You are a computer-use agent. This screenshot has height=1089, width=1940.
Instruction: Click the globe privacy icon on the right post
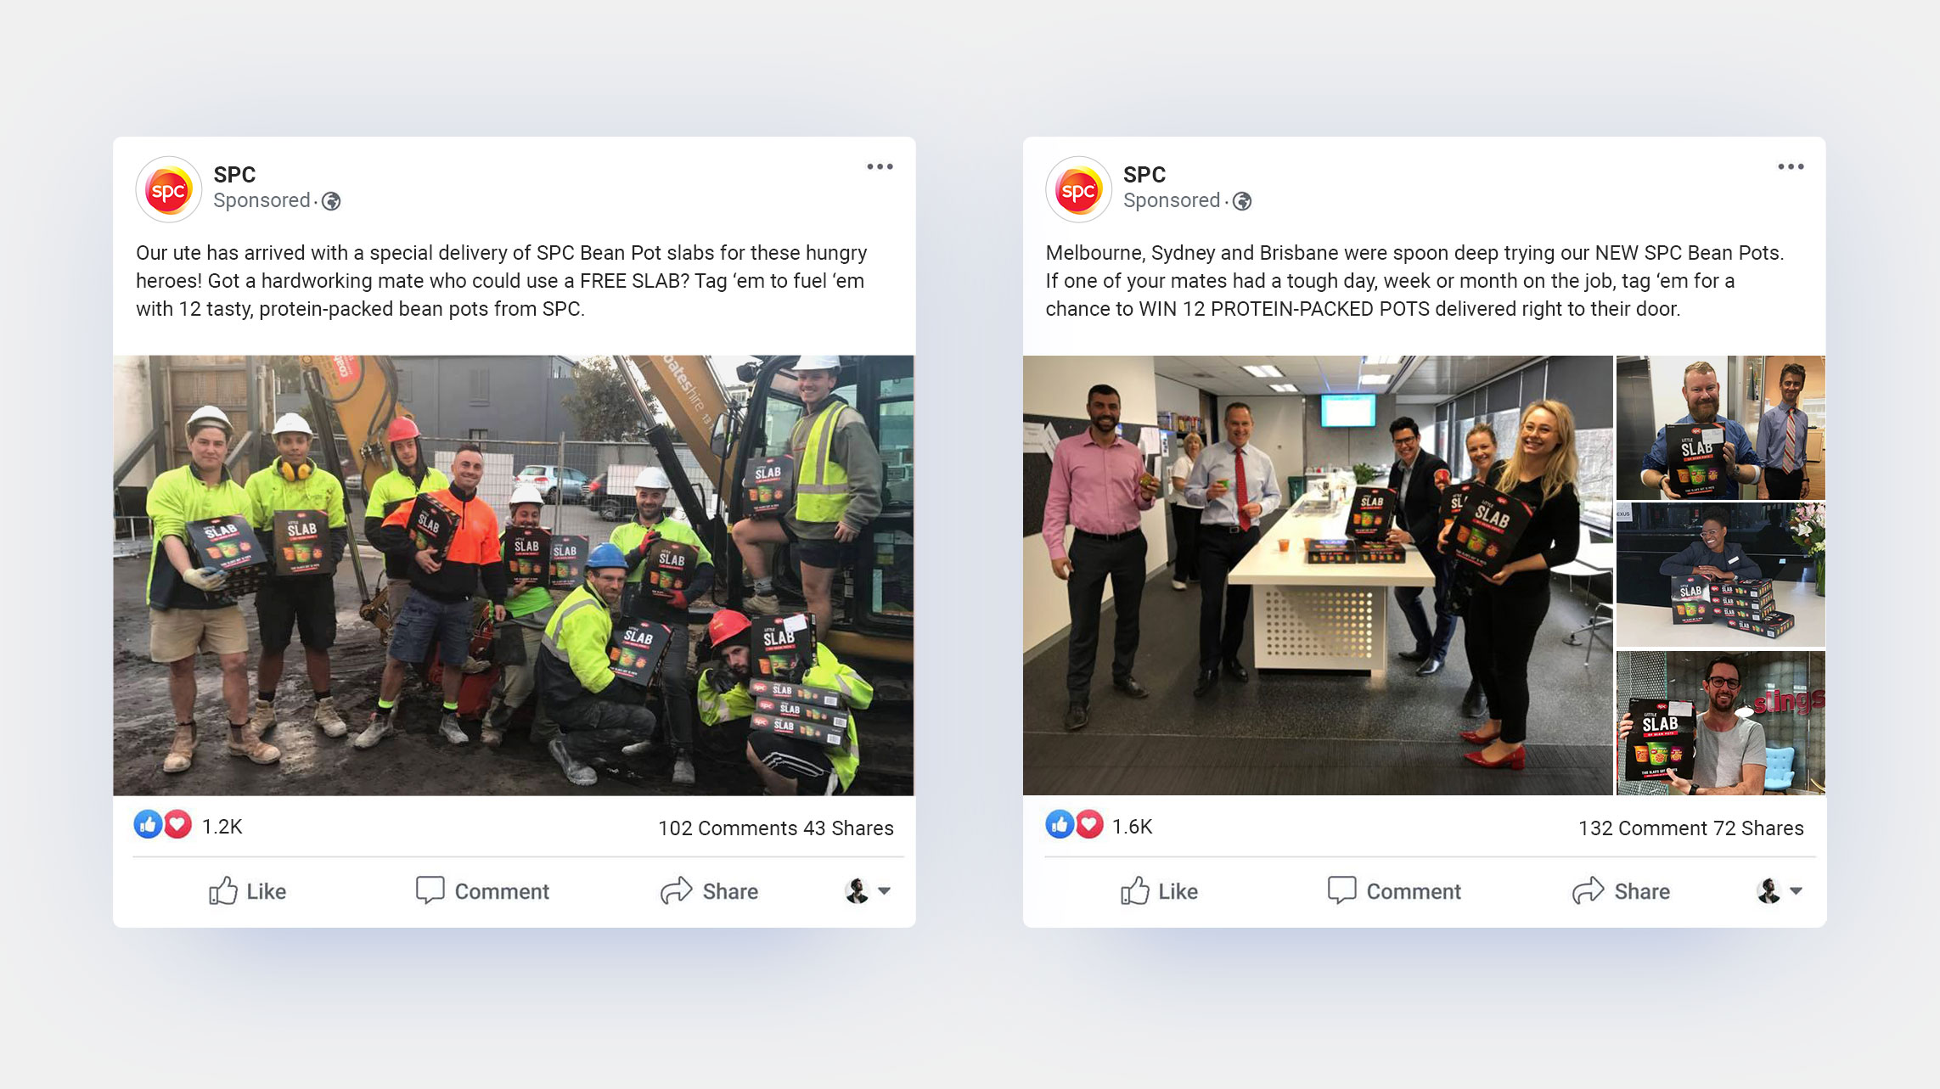pos(1242,201)
